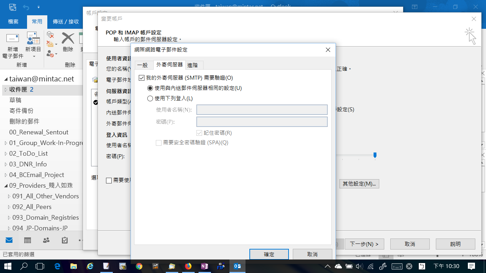Viewport: 486px width, 273px height.
Task: Click the 確定 (OK) button
Action: point(269,254)
